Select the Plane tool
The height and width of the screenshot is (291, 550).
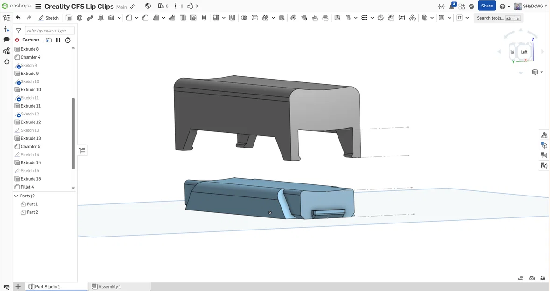[338, 18]
